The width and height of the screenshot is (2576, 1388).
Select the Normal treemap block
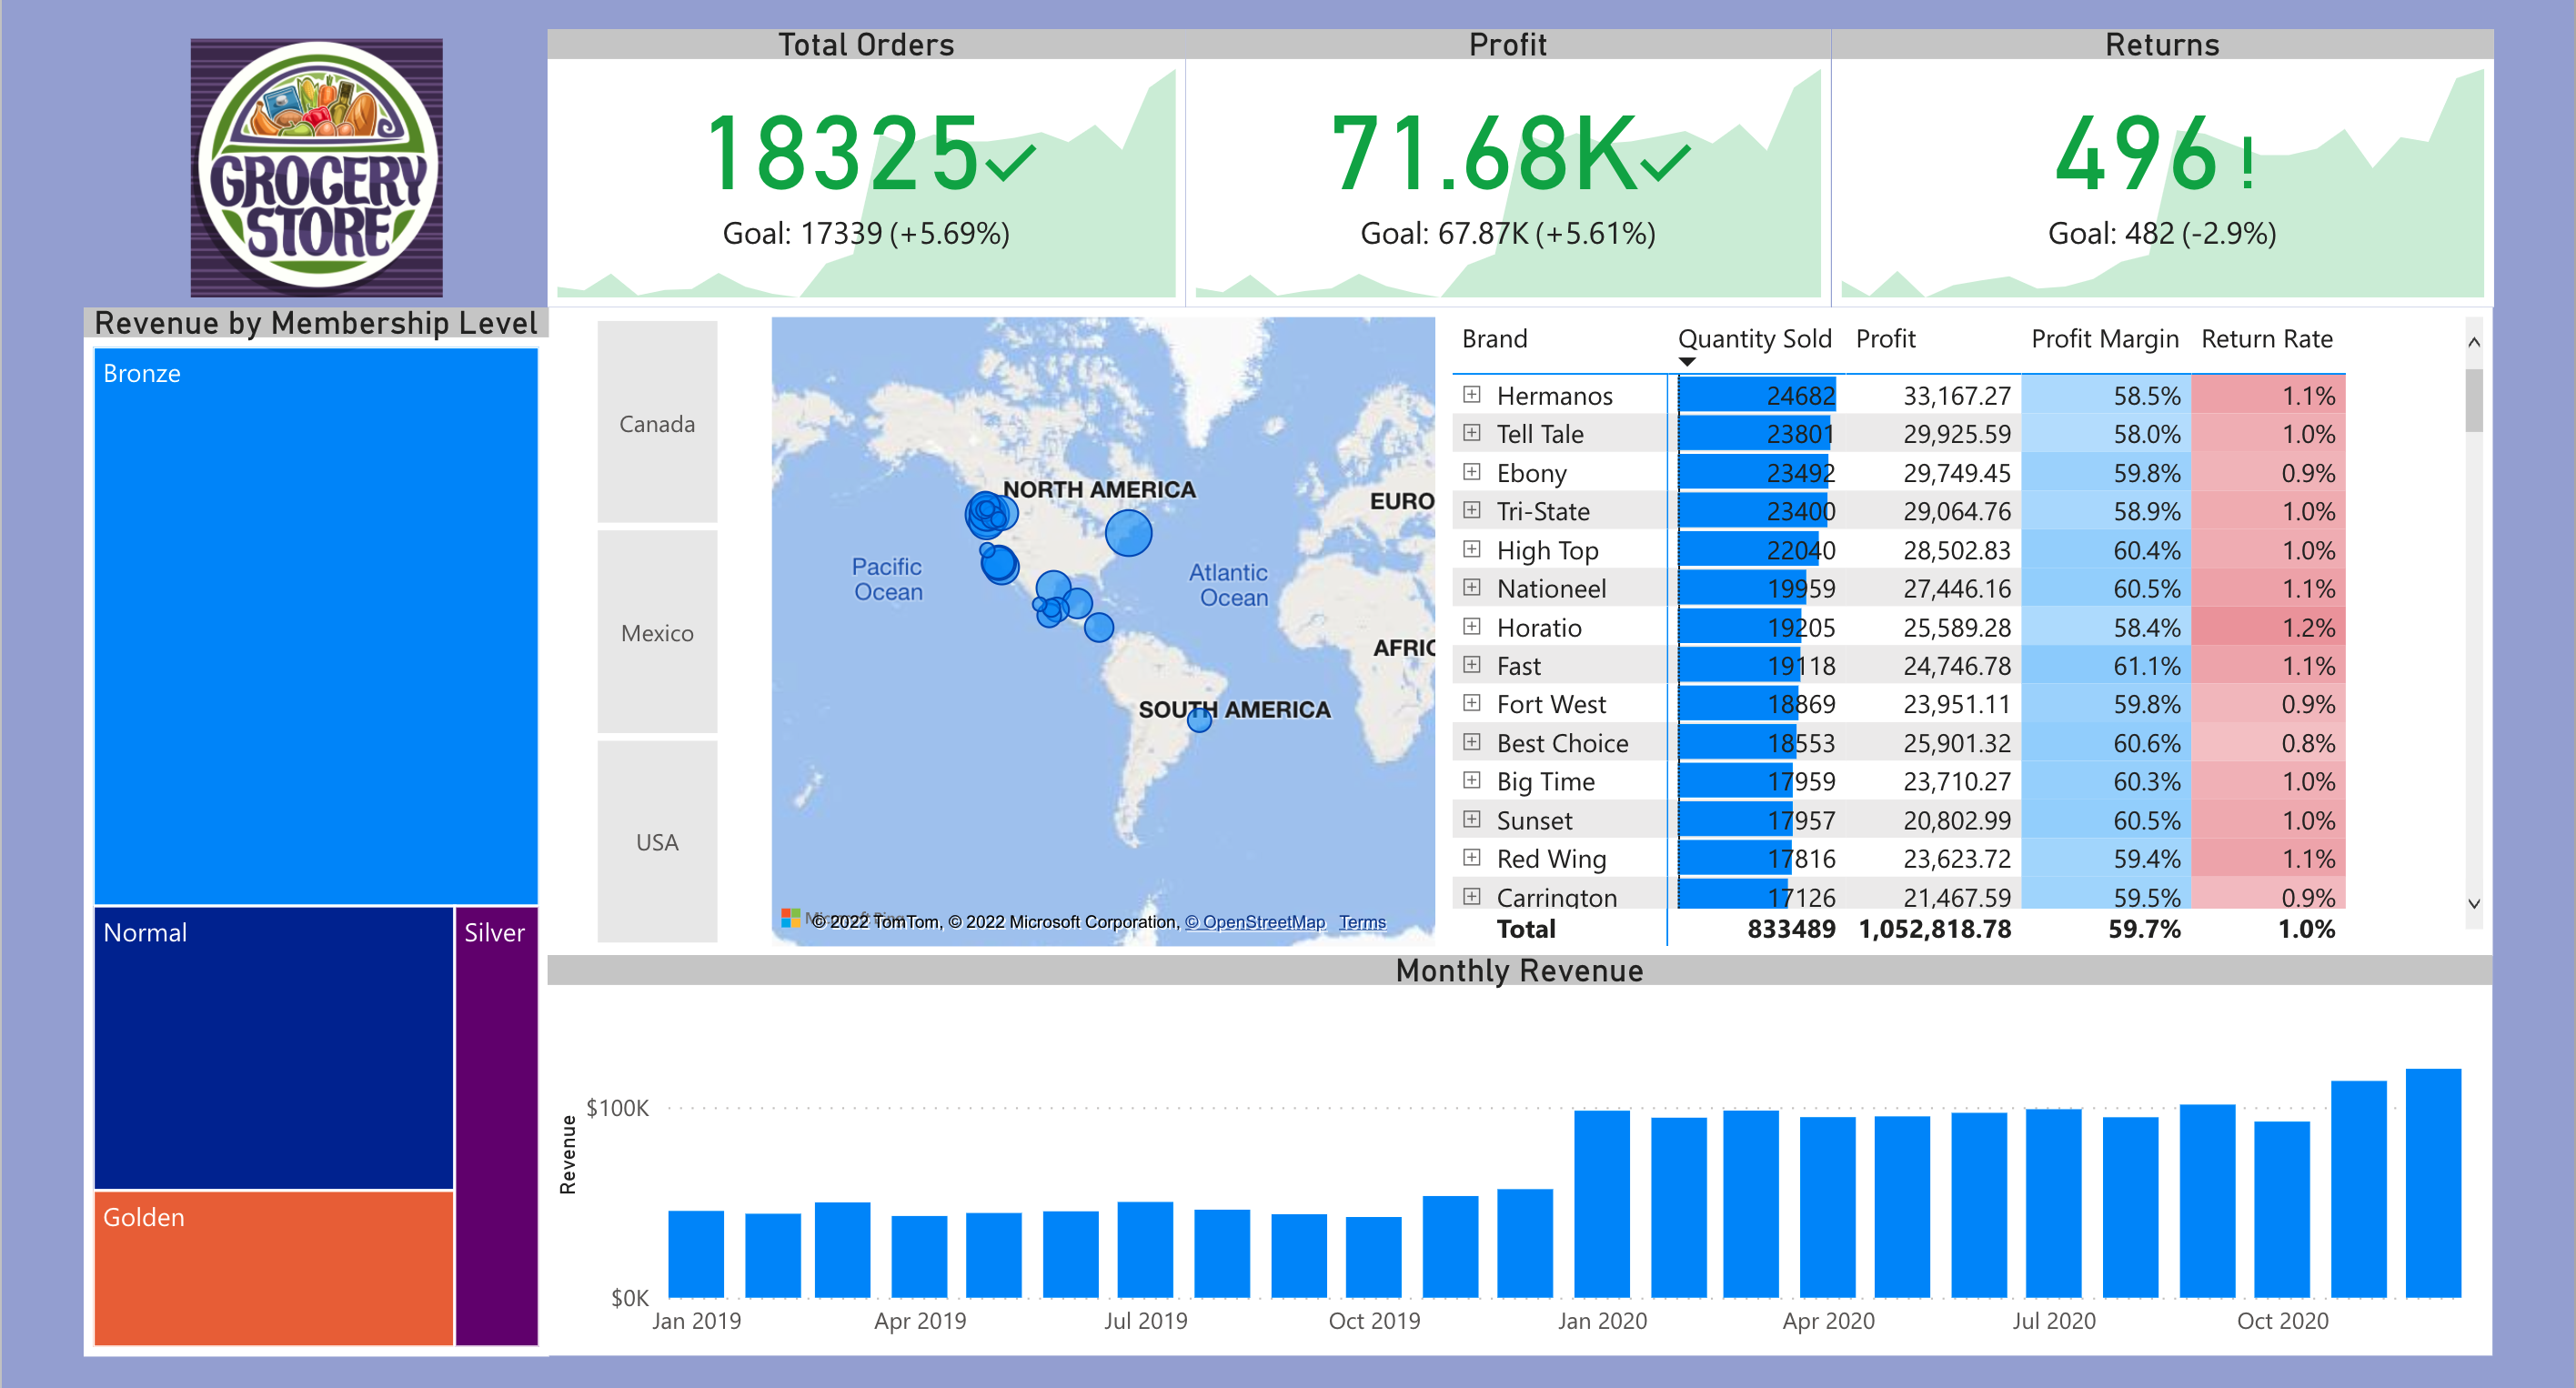pos(274,1048)
